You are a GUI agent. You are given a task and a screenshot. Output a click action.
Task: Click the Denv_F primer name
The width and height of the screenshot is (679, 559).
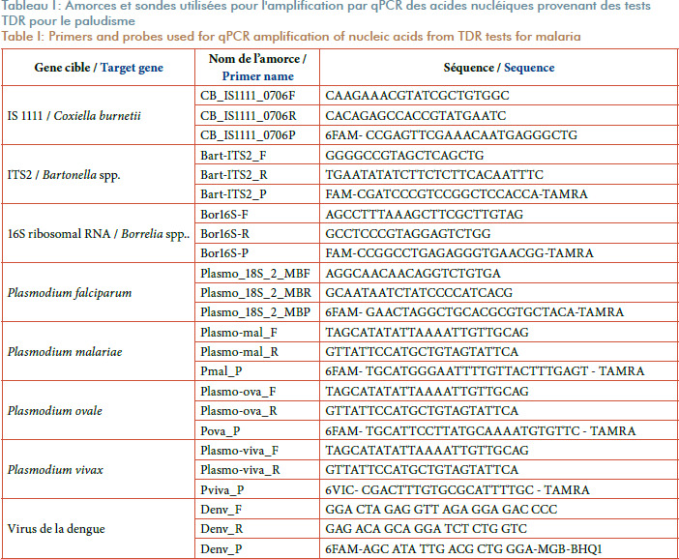221,510
